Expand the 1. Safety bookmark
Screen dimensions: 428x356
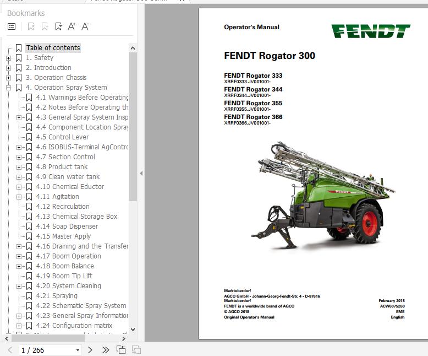[8, 58]
